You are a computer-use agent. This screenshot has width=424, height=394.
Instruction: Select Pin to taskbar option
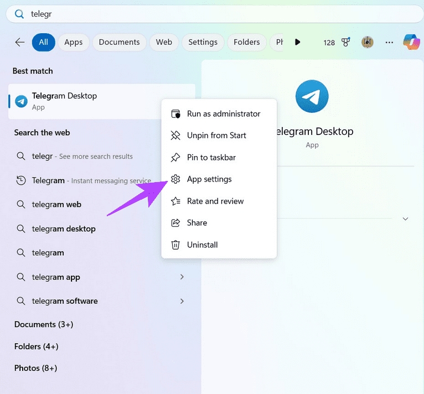tap(211, 157)
